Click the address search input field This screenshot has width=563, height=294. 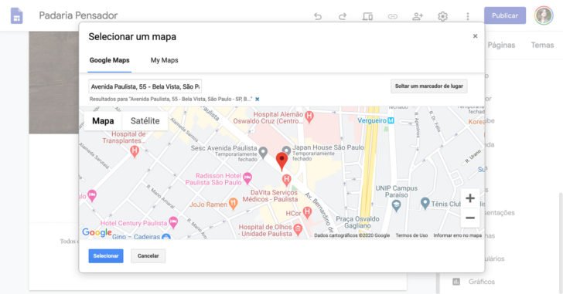tap(145, 86)
